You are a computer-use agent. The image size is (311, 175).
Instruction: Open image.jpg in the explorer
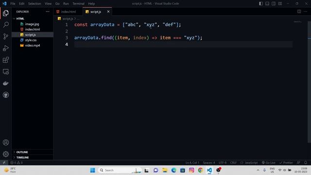[x=32, y=24]
